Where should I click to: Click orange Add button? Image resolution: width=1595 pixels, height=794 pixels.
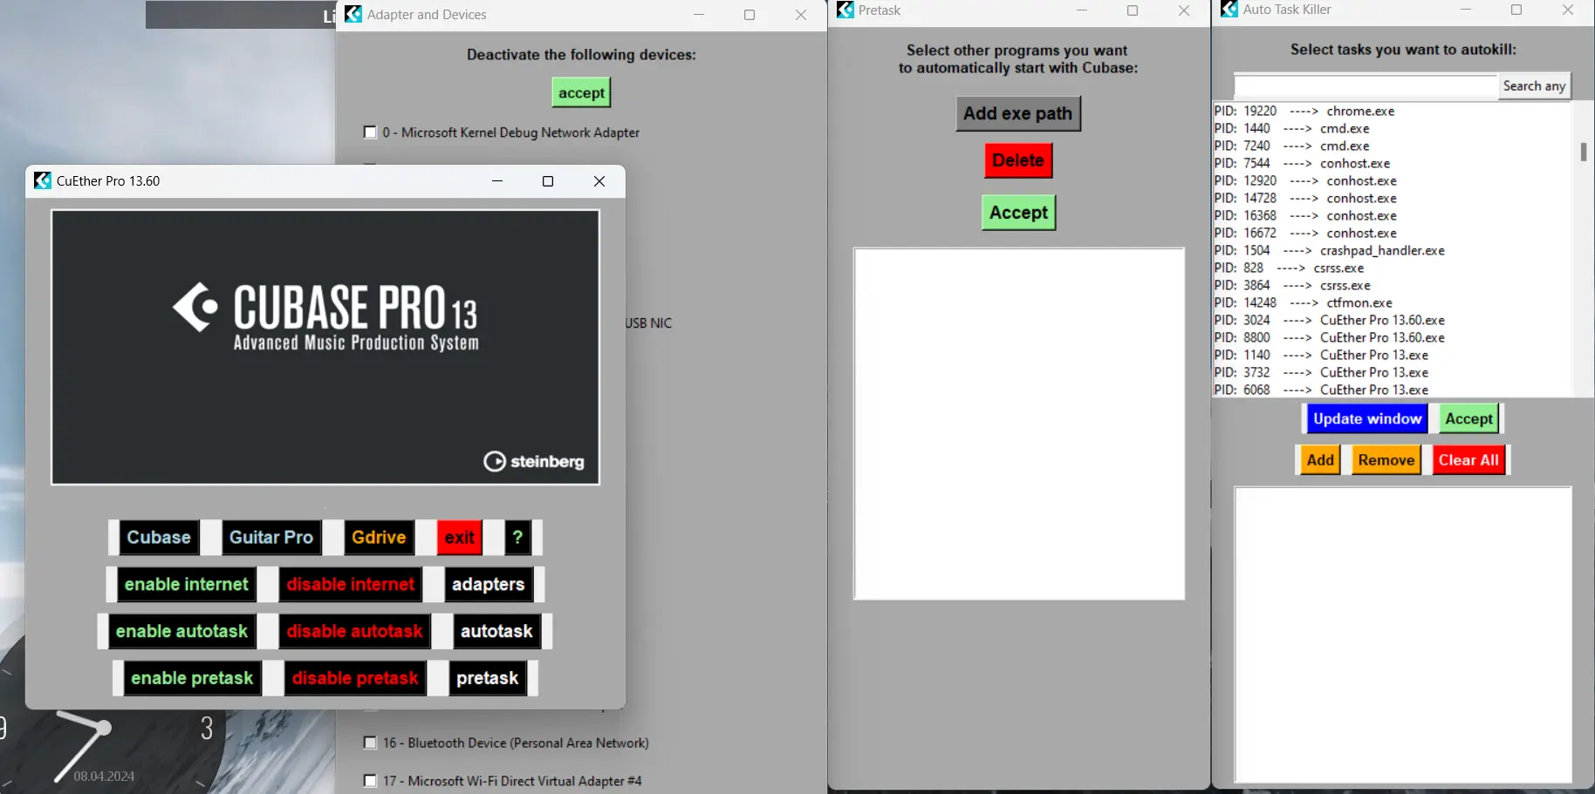pos(1320,460)
